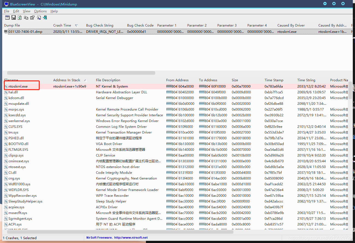Click the Copy selected items icon
The height and width of the screenshot is (243, 355).
(26, 18)
